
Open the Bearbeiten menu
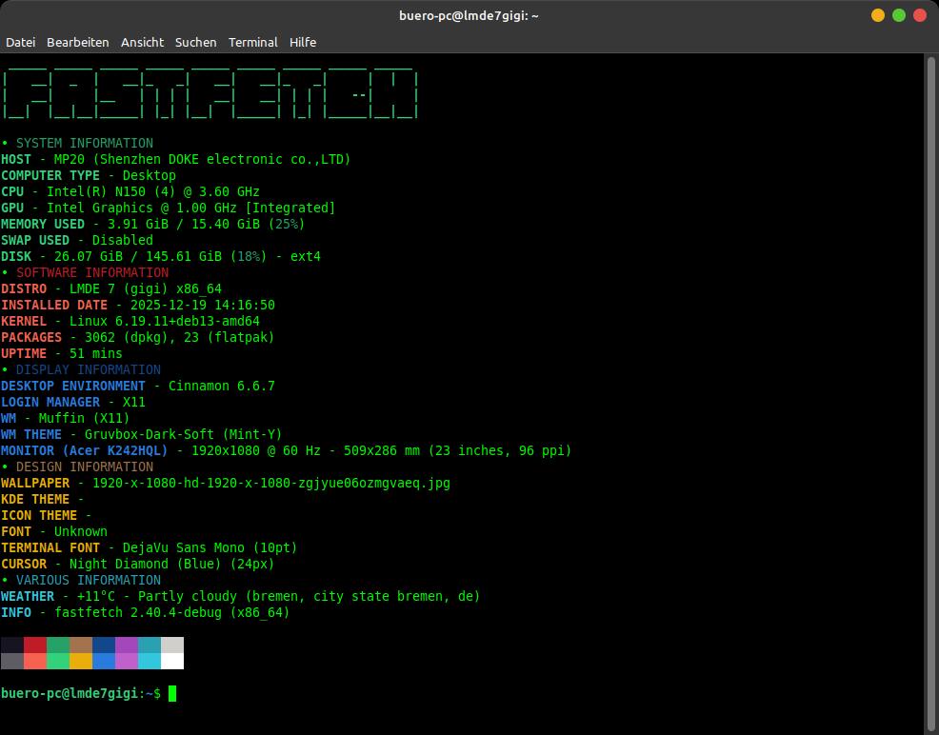(78, 43)
